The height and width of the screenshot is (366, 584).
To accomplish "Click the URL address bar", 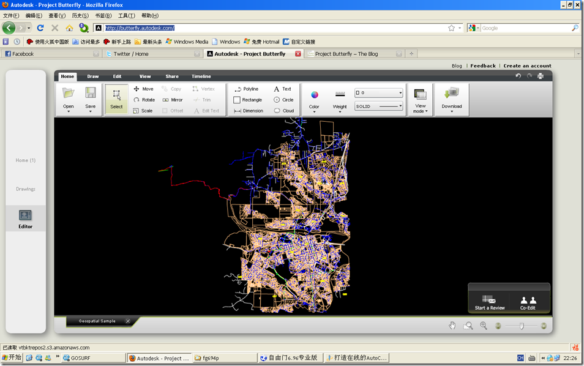I will tap(275, 28).
